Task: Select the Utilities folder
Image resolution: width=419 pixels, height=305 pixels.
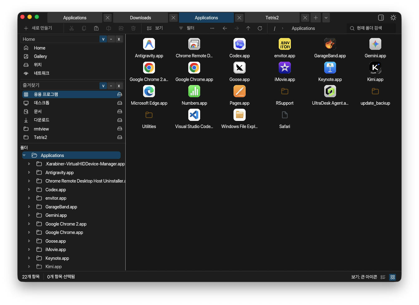Action: (x=149, y=115)
